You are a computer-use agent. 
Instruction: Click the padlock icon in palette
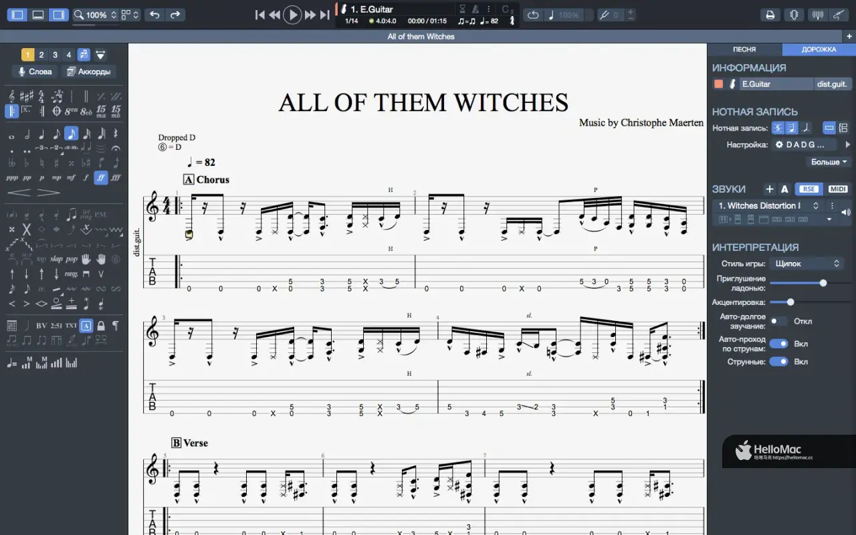(101, 326)
